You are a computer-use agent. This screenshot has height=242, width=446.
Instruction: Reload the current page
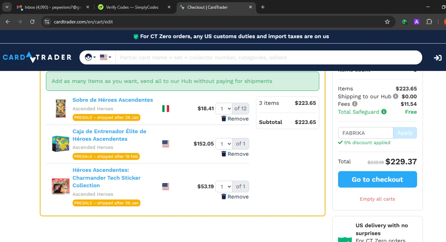click(32, 22)
